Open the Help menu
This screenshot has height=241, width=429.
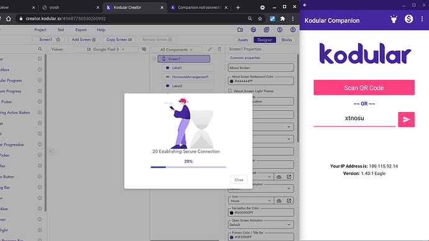[101, 30]
